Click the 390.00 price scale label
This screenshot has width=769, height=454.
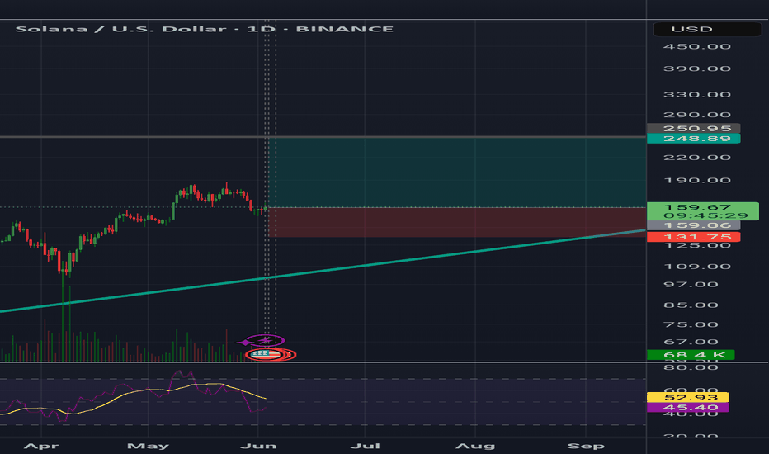coord(697,69)
